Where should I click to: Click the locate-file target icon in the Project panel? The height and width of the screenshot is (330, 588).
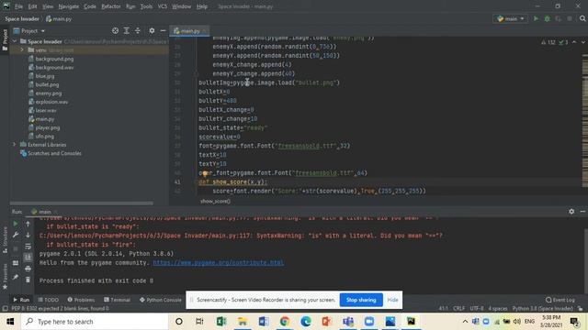pos(115,30)
